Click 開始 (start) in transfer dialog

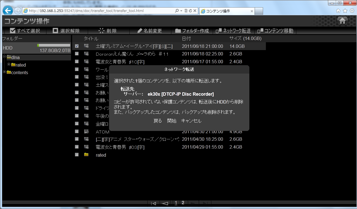click(172, 121)
